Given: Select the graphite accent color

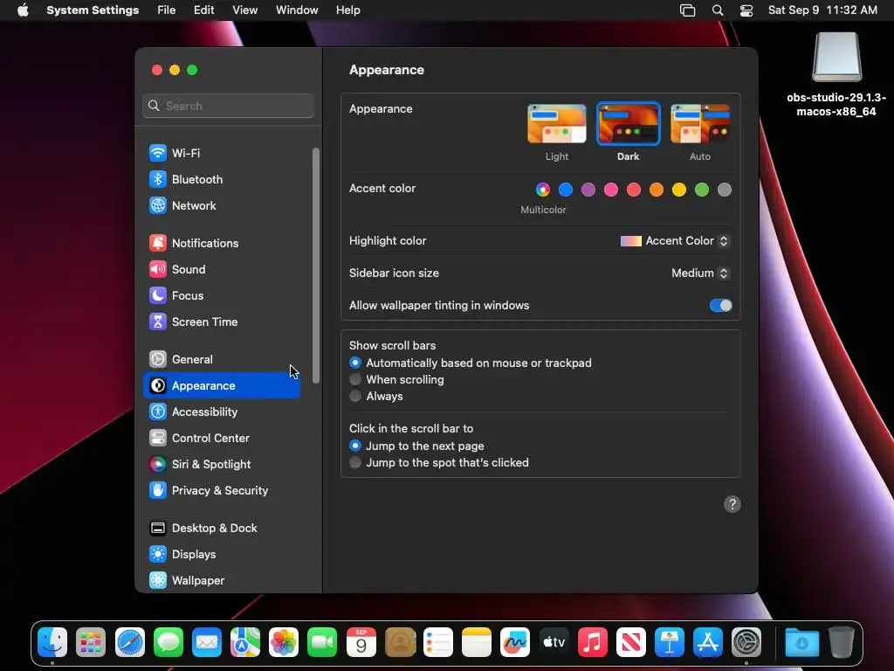Looking at the screenshot, I should [x=724, y=190].
